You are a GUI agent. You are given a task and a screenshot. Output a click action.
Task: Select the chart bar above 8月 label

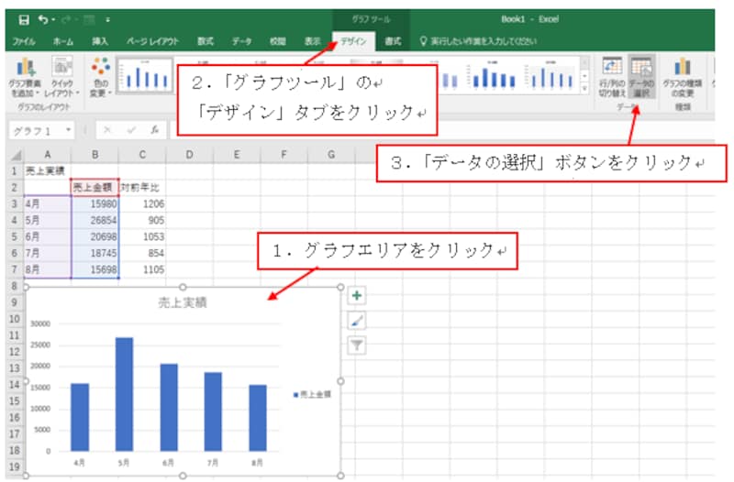coord(258,418)
